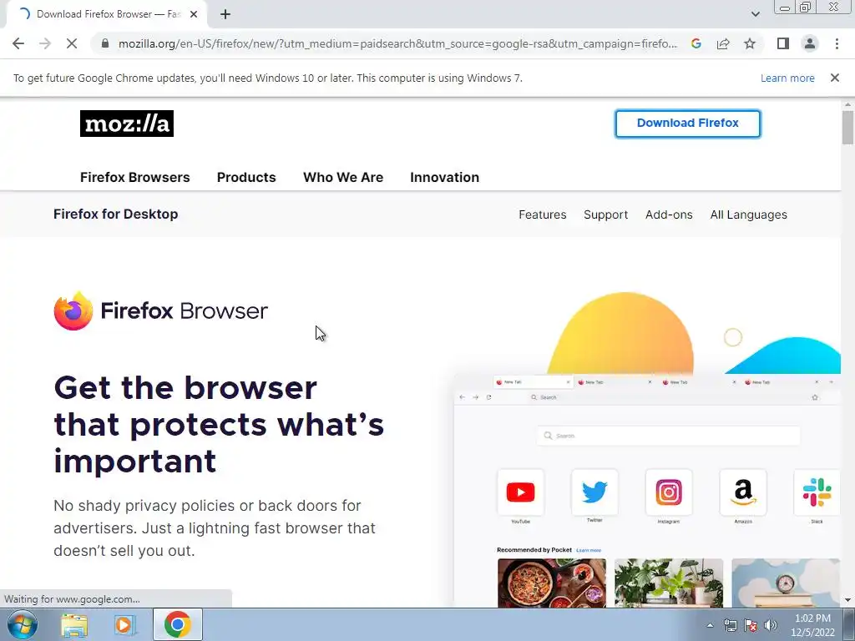Screen dimensions: 855x641
Task: Click the Download Firefox button
Action: pyautogui.click(x=688, y=124)
